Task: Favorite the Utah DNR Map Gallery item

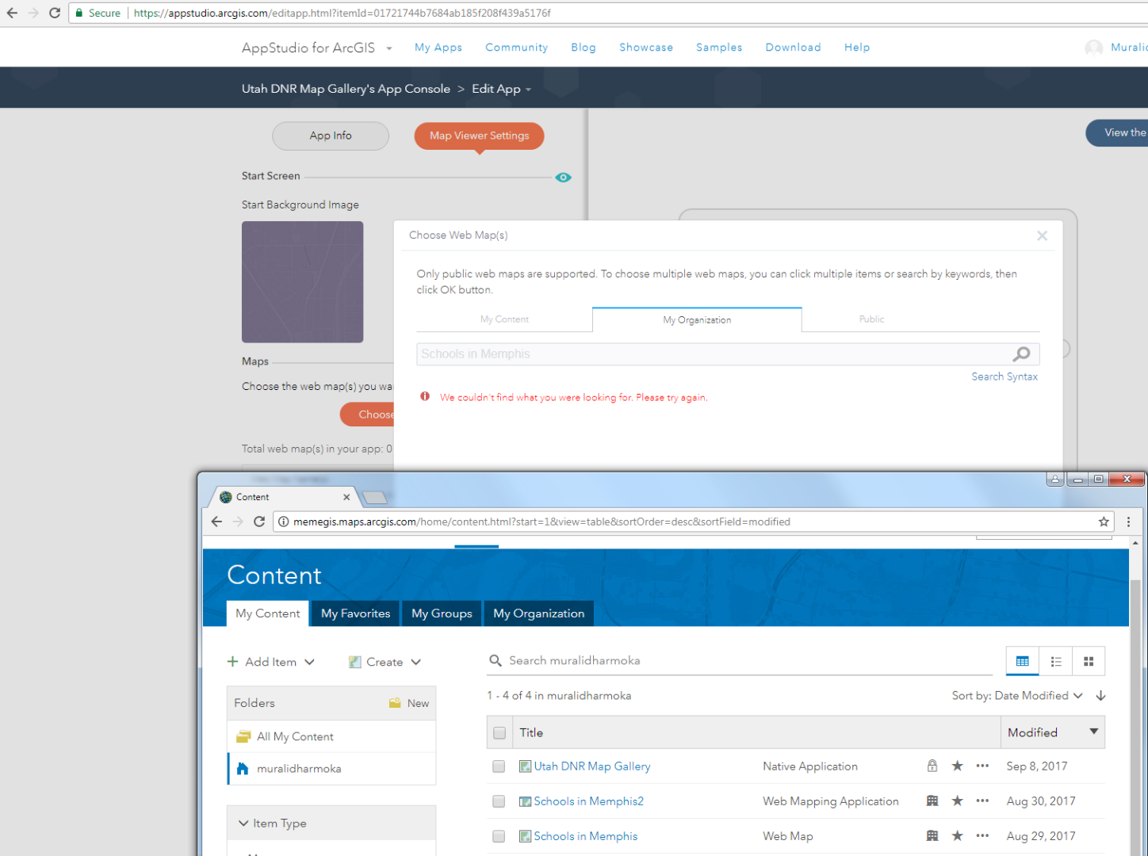Action: (958, 766)
